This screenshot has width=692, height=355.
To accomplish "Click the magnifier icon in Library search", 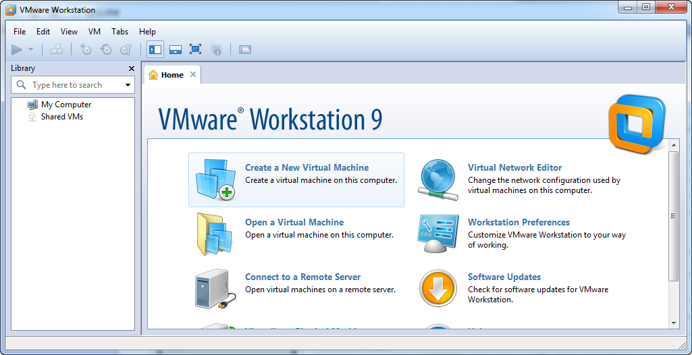I will (21, 84).
